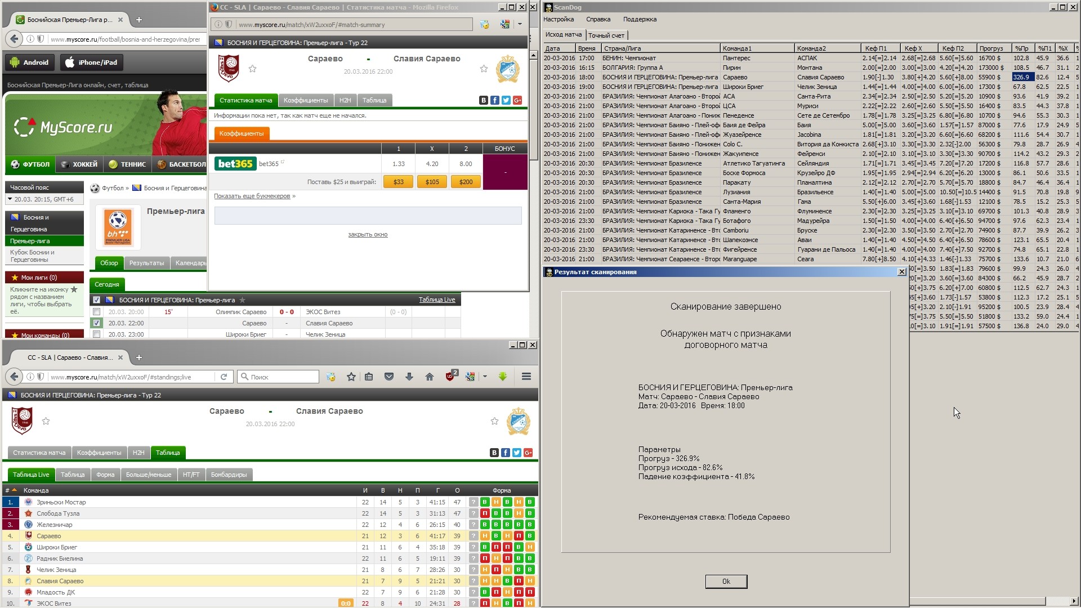Toggle checkbox for Сараево – Славия Сараево match
This screenshot has height=608, width=1081.
point(97,323)
